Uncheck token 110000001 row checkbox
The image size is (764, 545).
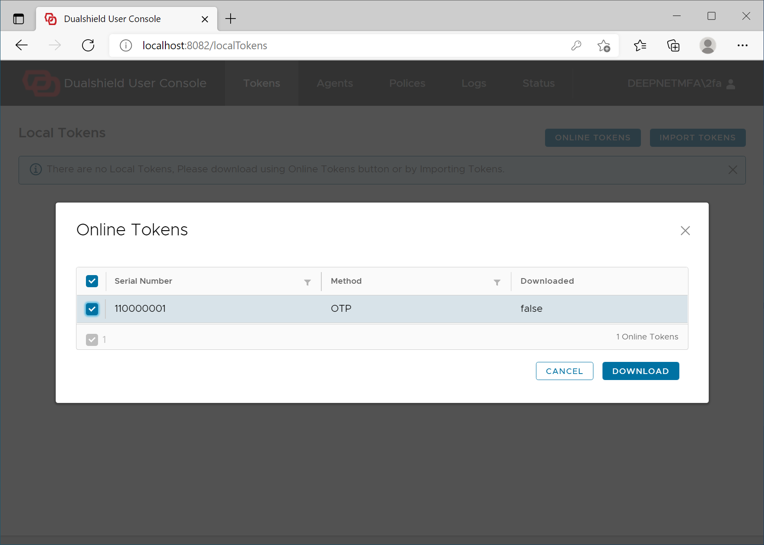(92, 309)
